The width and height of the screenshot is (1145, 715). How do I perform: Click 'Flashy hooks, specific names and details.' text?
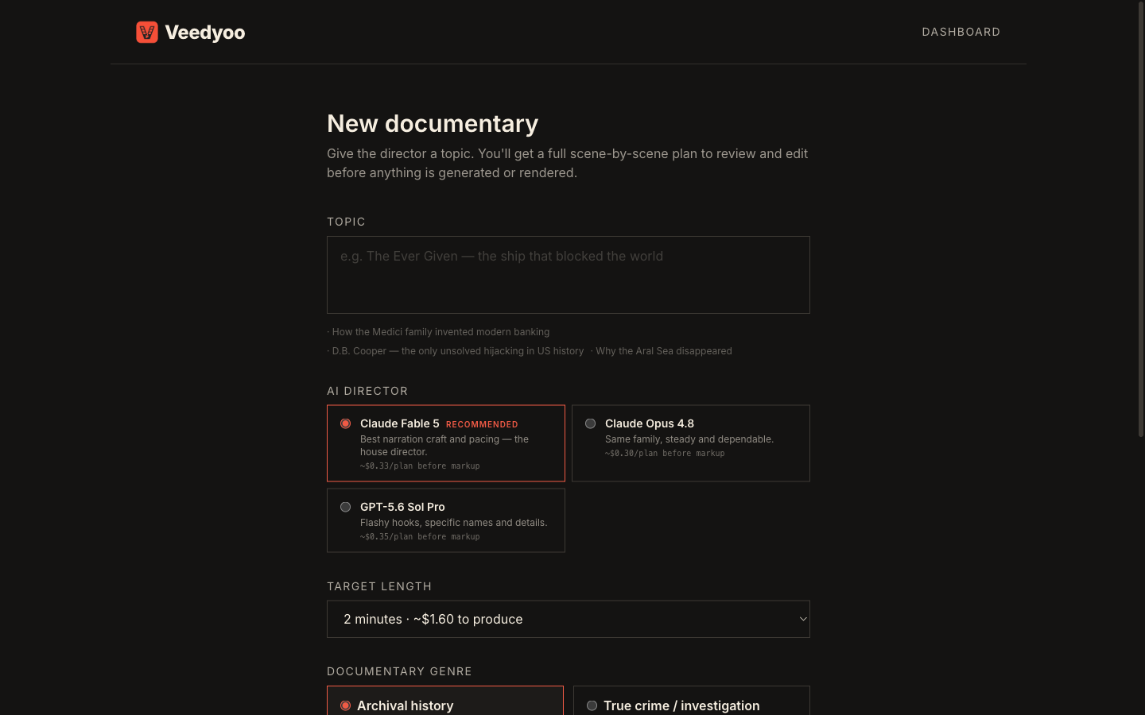click(x=454, y=523)
